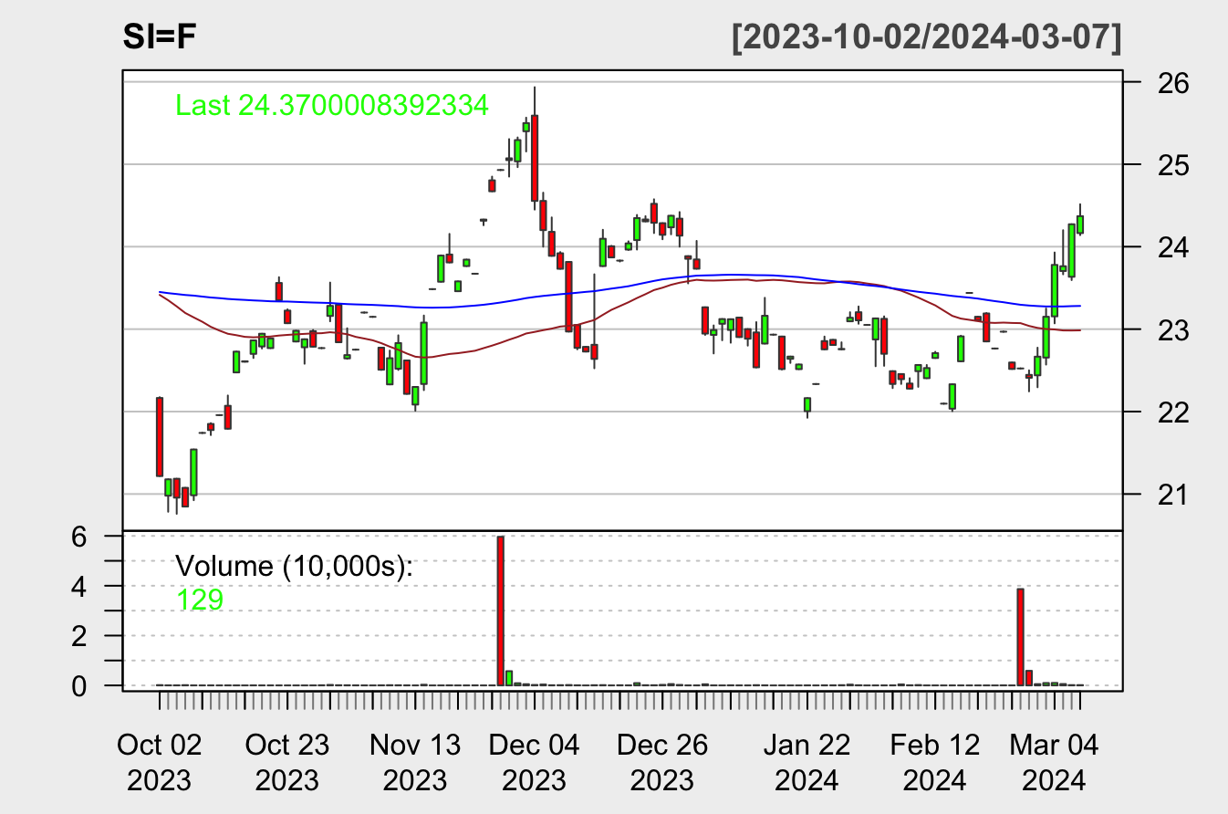
Task: Click the Oct 23 2023 date label
Action: click(287, 763)
